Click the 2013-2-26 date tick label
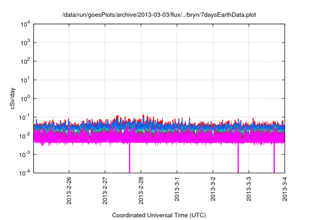This screenshot has width=314, height=220. click(x=69, y=191)
